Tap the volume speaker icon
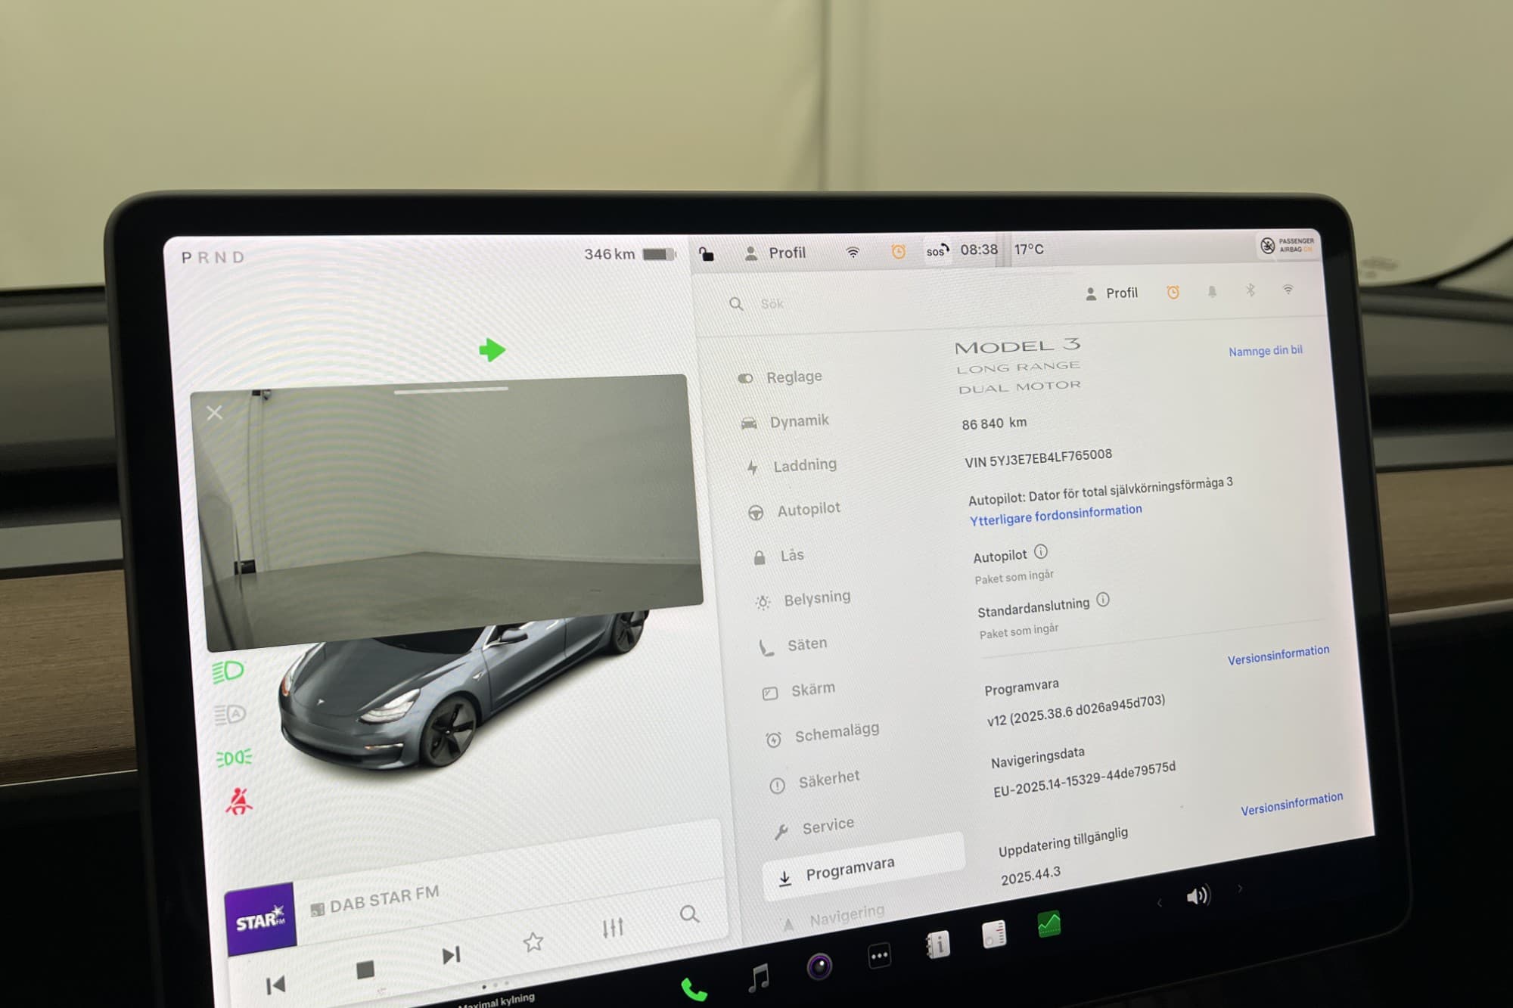This screenshot has height=1008, width=1513. pos(1198,896)
